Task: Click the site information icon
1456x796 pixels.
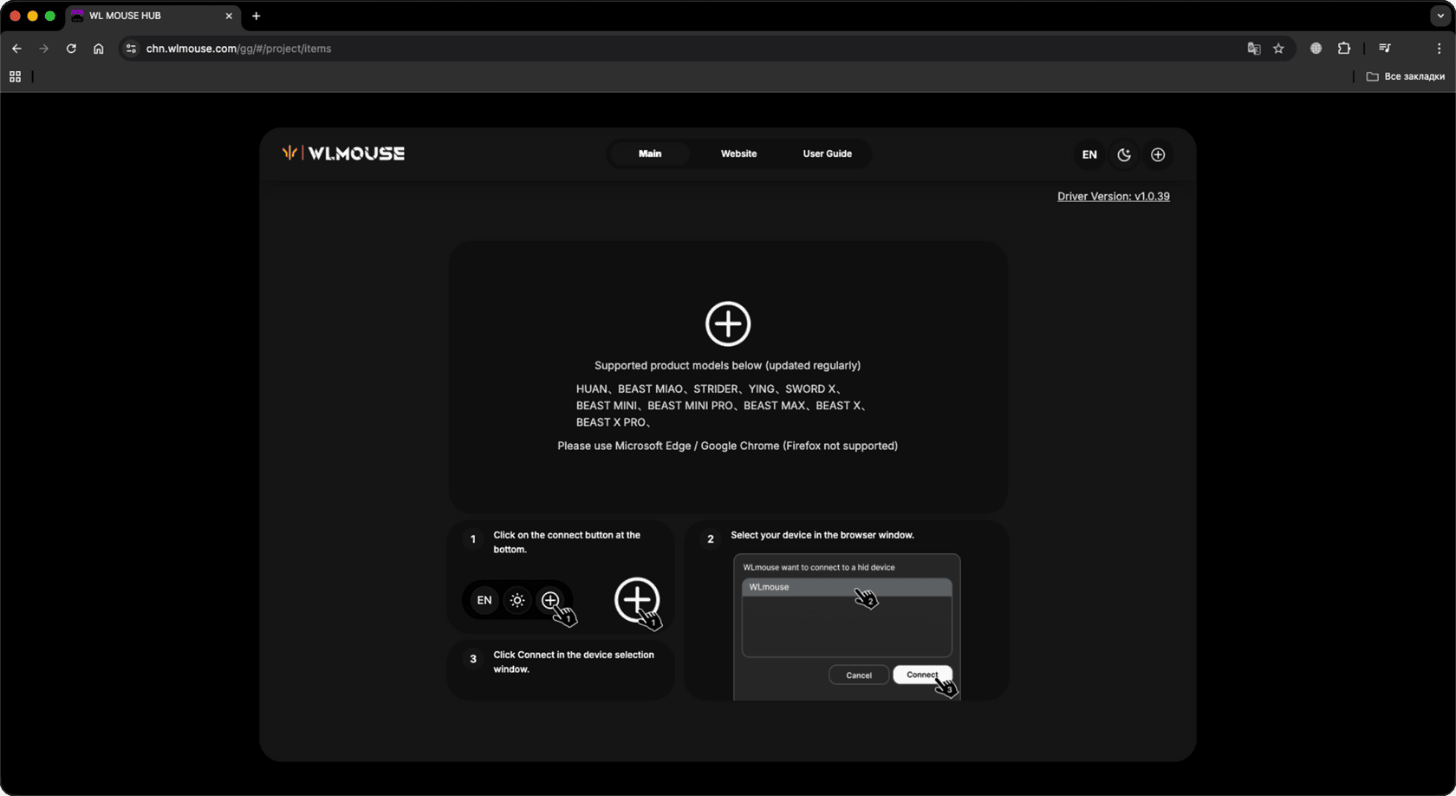Action: pos(131,49)
